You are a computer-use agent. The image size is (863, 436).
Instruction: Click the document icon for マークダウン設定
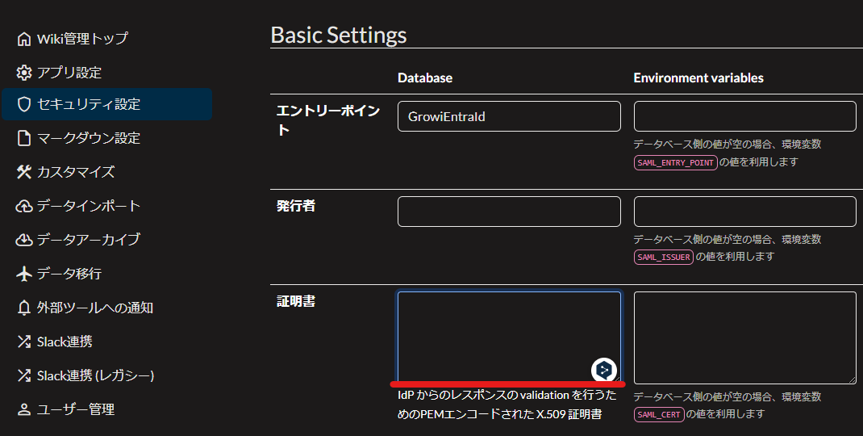coord(23,138)
